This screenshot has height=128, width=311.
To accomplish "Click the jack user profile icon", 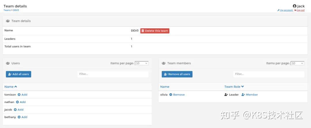I will point(295,6).
